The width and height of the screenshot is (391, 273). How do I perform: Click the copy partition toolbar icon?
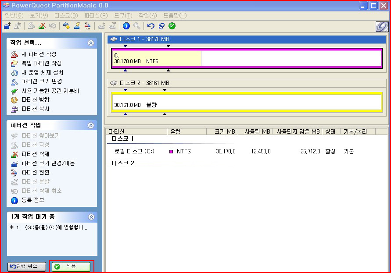18,26
